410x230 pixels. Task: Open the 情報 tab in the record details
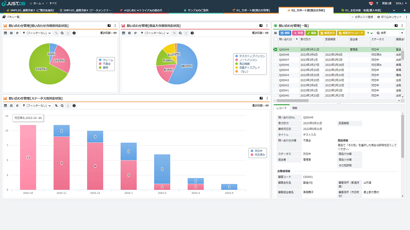coord(295,108)
